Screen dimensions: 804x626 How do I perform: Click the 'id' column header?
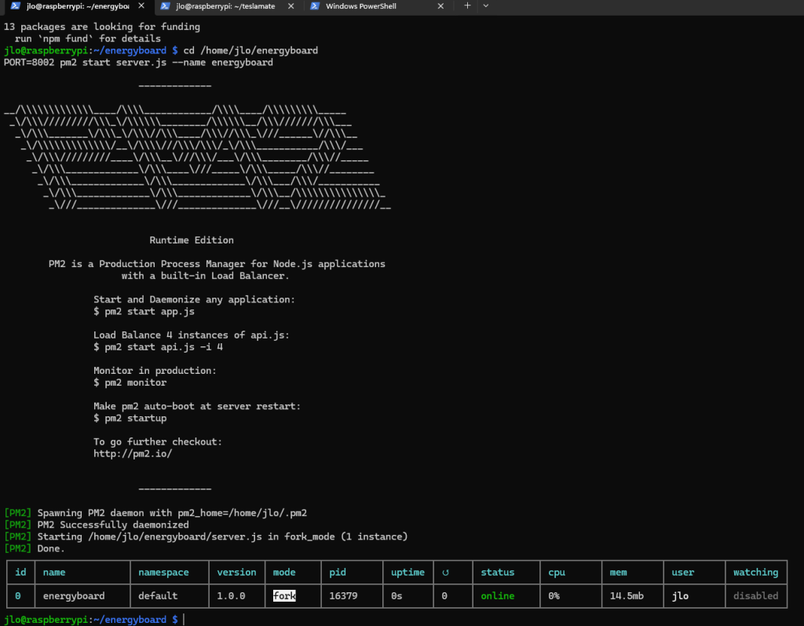pos(20,572)
